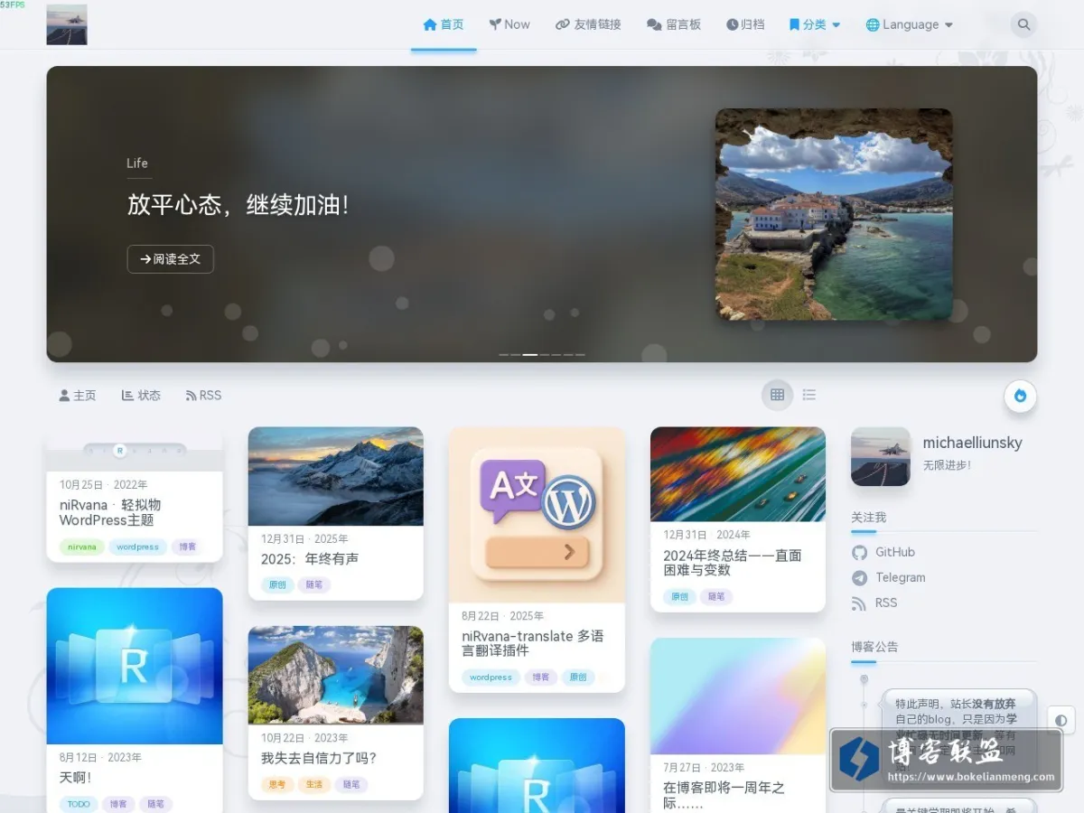Image resolution: width=1084 pixels, height=813 pixels.
Task: Click 博客 tag under niRvana-translate post
Action: click(540, 677)
